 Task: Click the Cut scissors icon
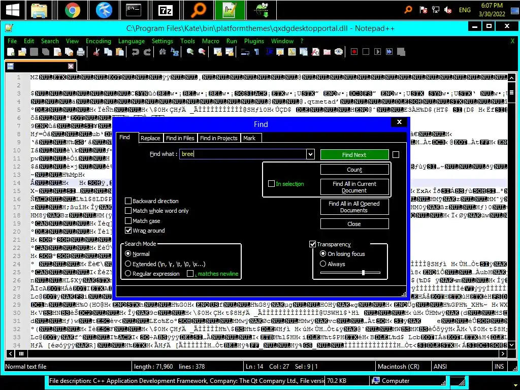[96, 52]
